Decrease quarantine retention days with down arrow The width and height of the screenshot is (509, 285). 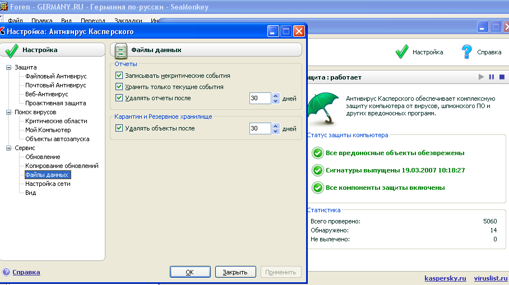[276, 131]
